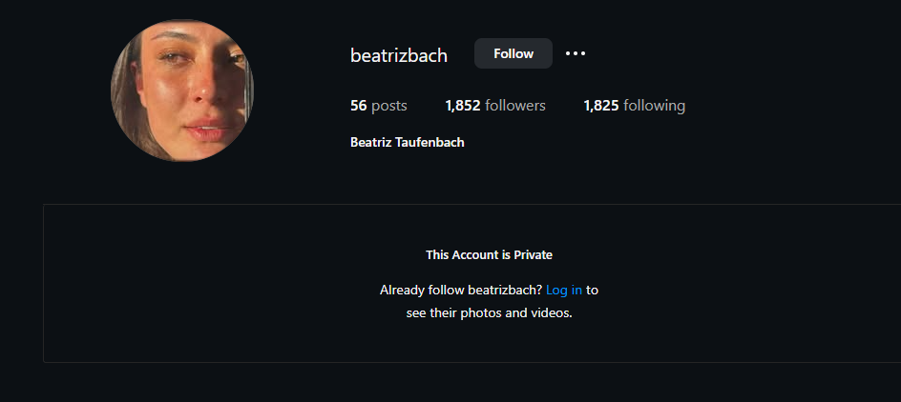Open the three-dot options menu
Image resolution: width=901 pixels, height=402 pixels.
tap(576, 53)
